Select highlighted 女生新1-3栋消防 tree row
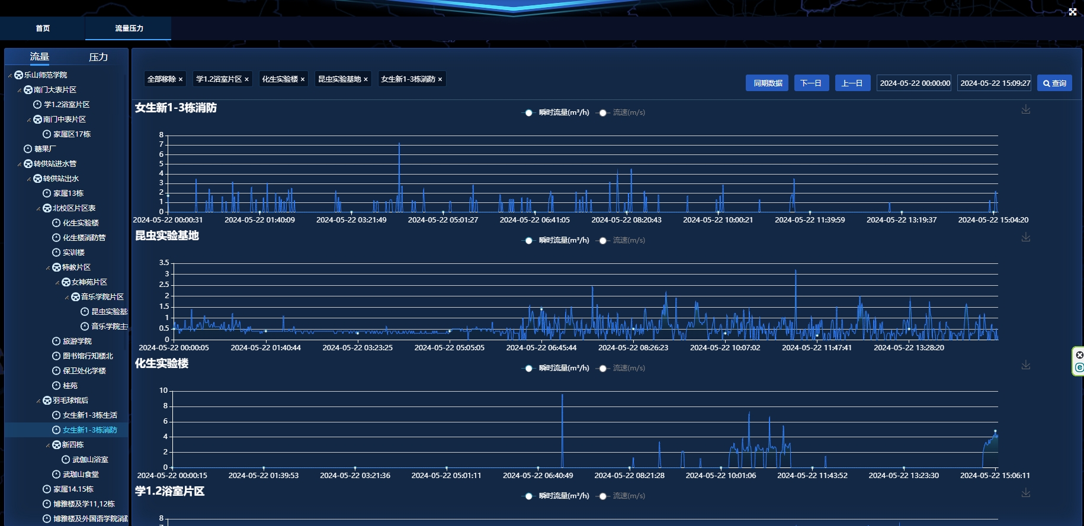The width and height of the screenshot is (1084, 526). pos(66,430)
